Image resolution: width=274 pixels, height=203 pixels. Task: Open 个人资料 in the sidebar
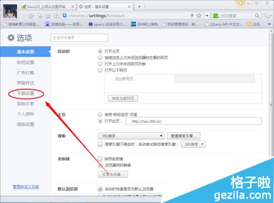click(x=25, y=114)
